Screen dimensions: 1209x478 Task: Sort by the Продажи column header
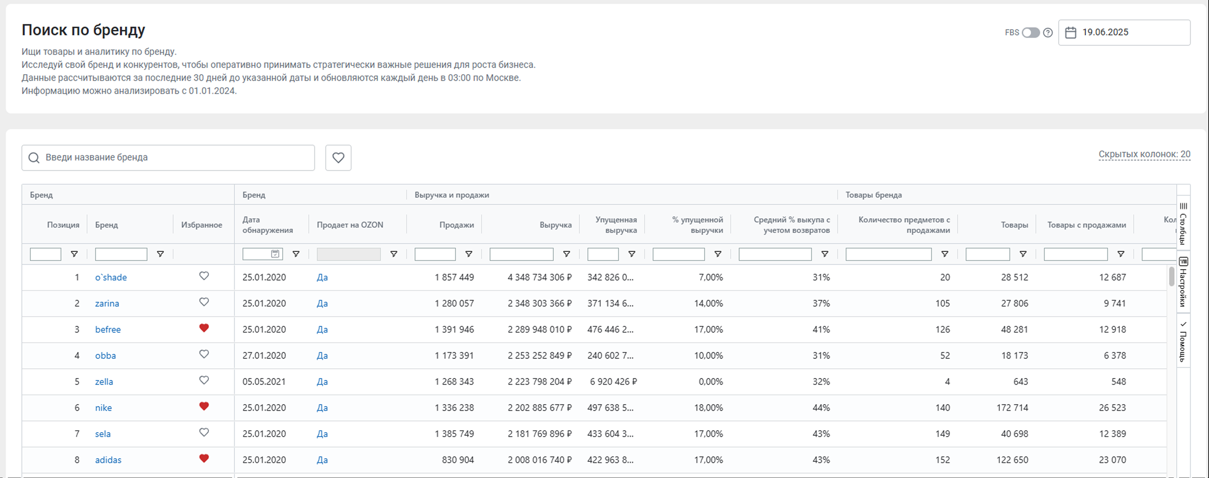coord(457,225)
